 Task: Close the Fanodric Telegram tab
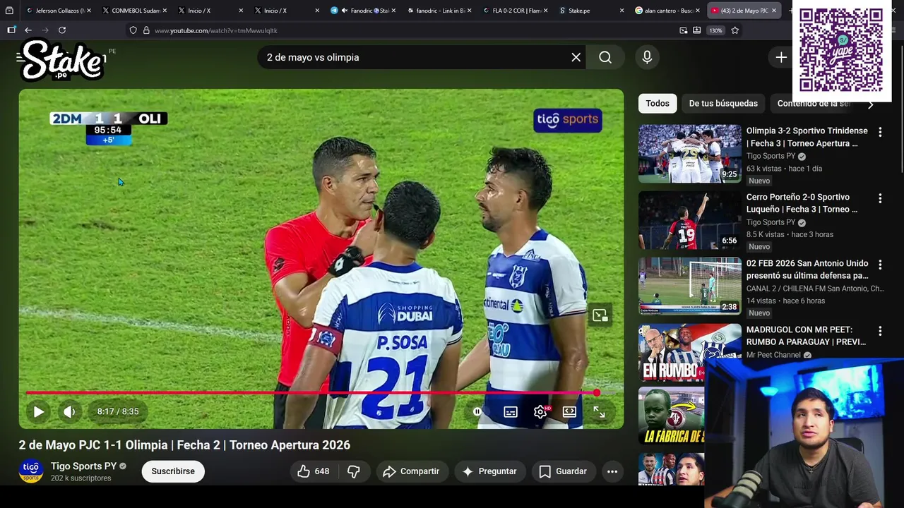point(393,11)
